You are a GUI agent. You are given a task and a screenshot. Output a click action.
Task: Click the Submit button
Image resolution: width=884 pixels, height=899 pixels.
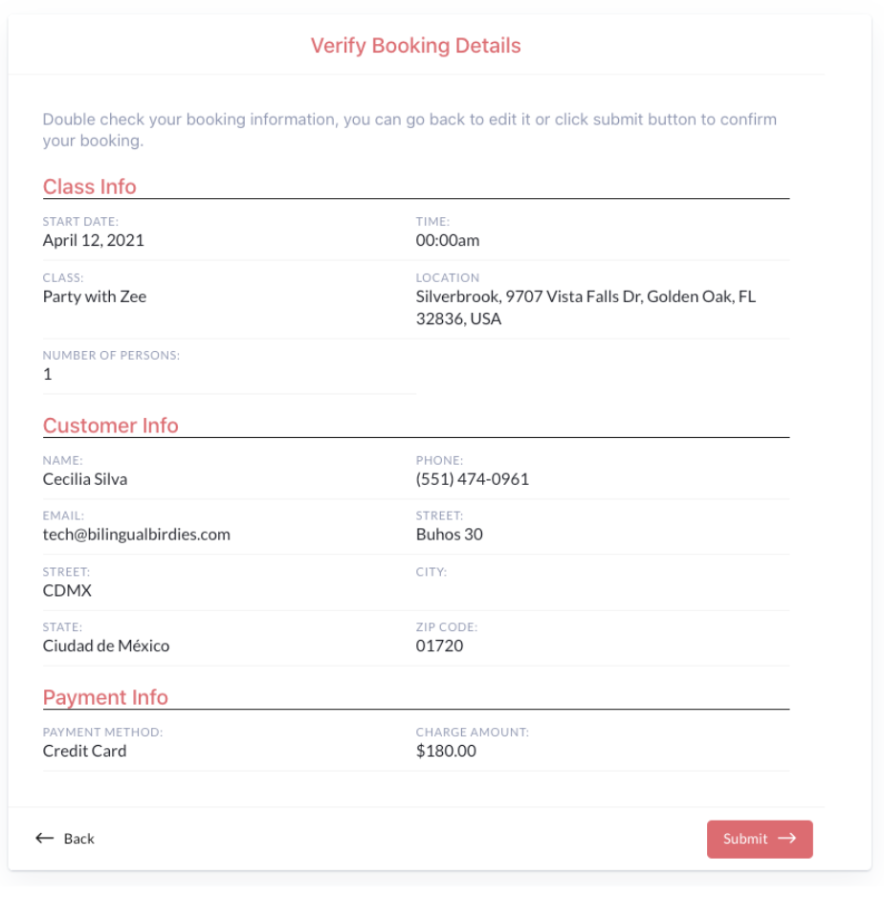tap(759, 839)
